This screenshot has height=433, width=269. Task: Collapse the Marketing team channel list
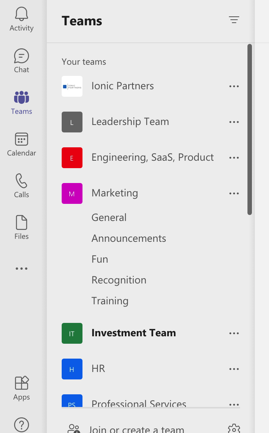tap(115, 193)
